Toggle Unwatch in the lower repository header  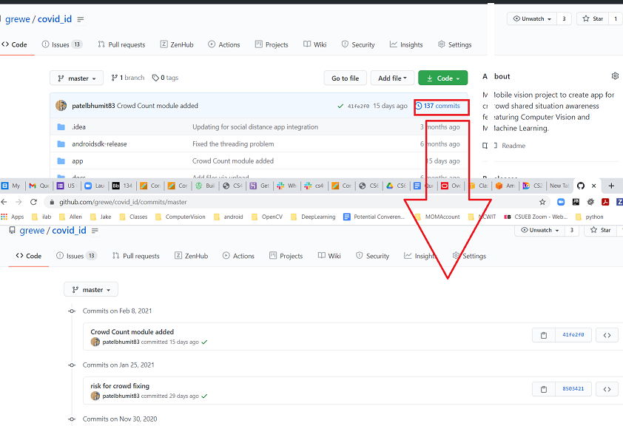point(540,230)
